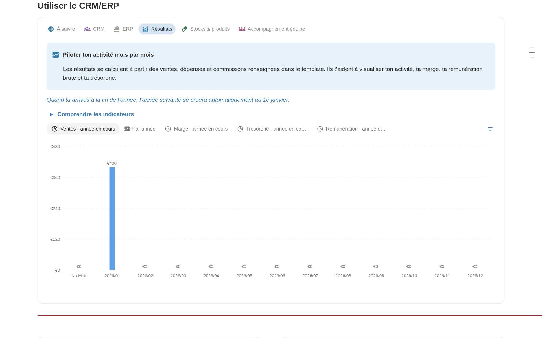This screenshot has width=542, height=338.
Task: Open Accompagnement équipe tab
Action: coord(272,29)
